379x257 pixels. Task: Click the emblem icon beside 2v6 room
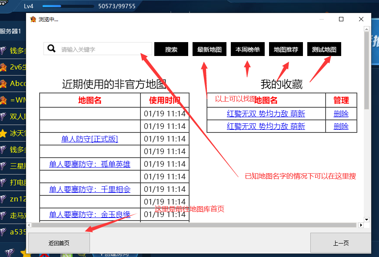coord(3,67)
